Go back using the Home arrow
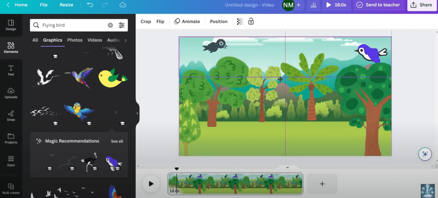 click(x=8, y=5)
